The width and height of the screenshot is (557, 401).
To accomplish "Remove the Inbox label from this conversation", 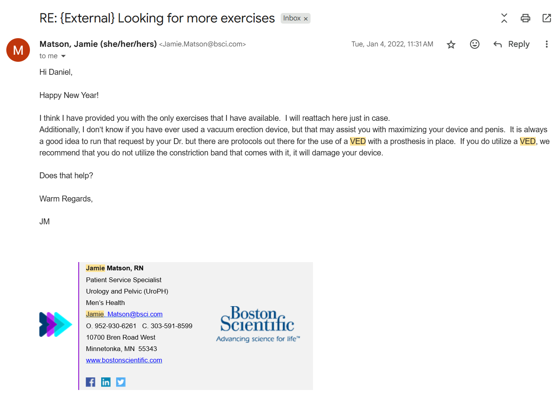I will 305,18.
